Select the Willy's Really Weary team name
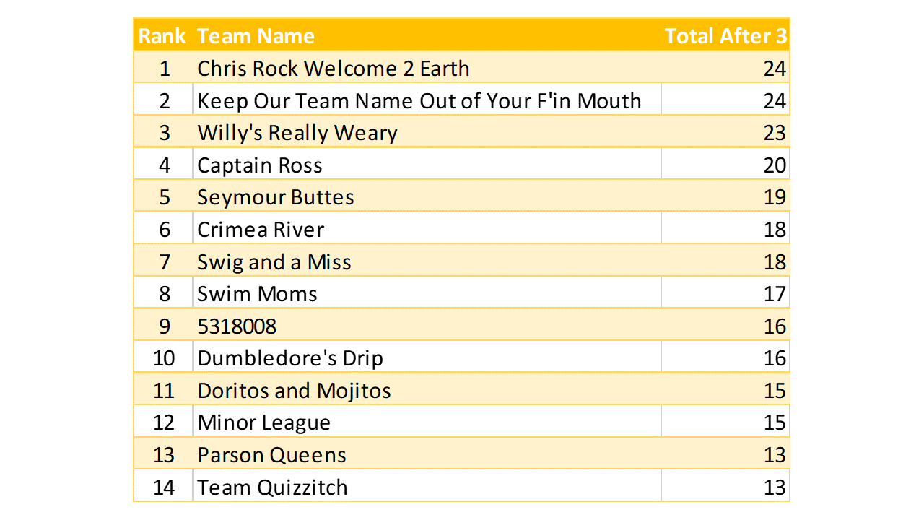This screenshot has height=520, width=924. pos(297,133)
